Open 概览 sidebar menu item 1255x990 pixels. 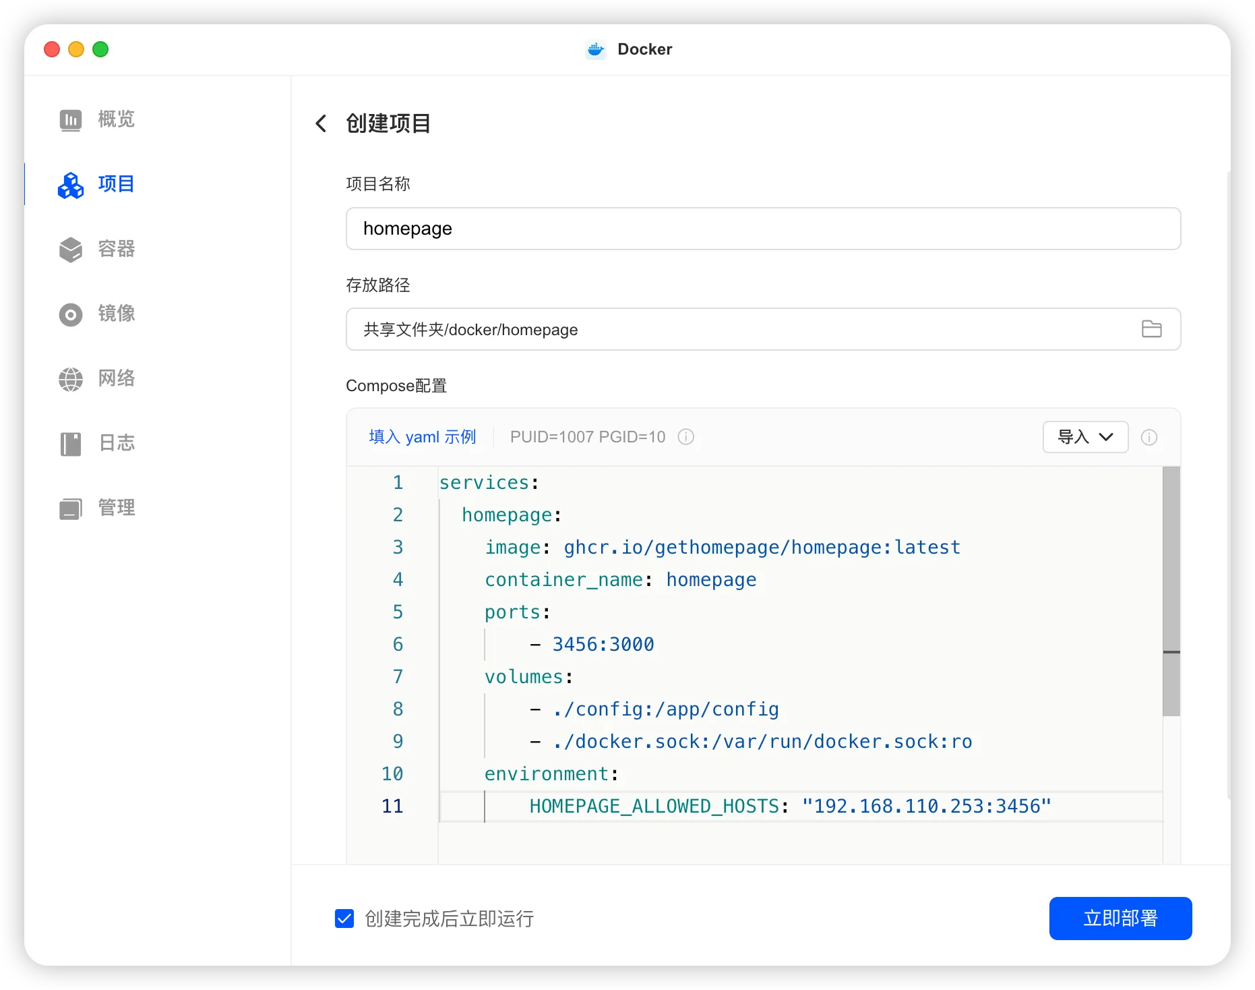[116, 119]
